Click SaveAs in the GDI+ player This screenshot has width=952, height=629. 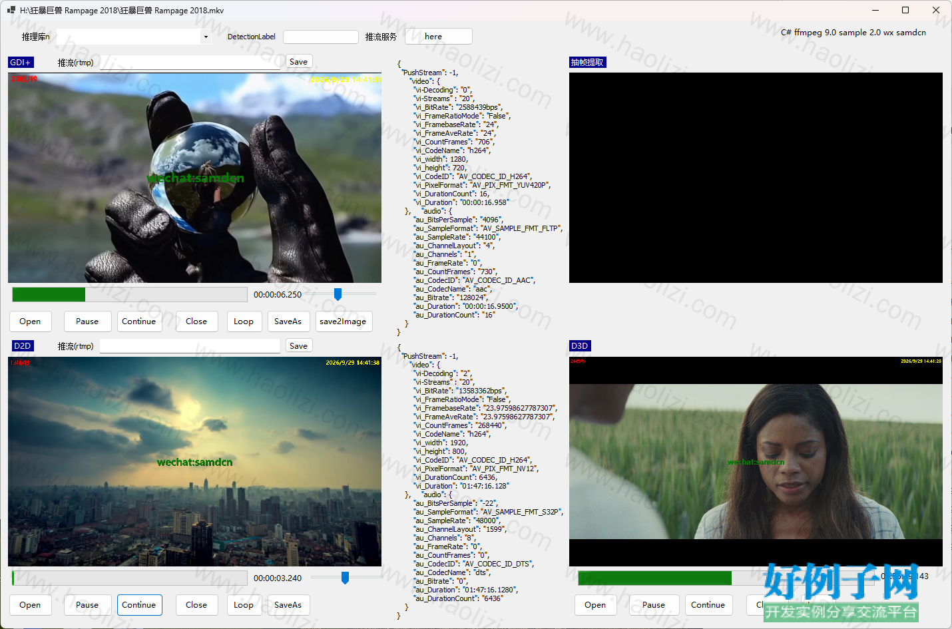(288, 321)
